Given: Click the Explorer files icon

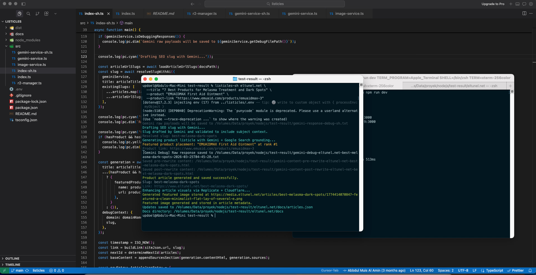Looking at the screenshot, I should 19,13.
